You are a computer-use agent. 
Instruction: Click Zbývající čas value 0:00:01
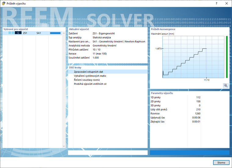(196, 122)
